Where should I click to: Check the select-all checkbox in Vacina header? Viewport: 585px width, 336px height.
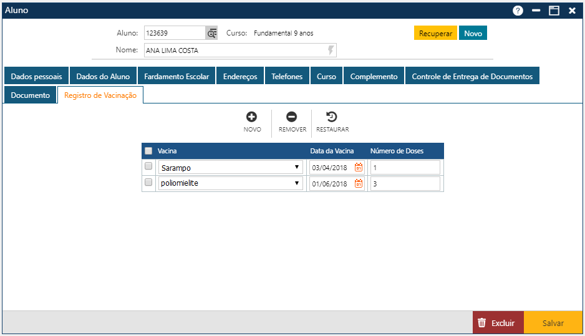(x=148, y=151)
